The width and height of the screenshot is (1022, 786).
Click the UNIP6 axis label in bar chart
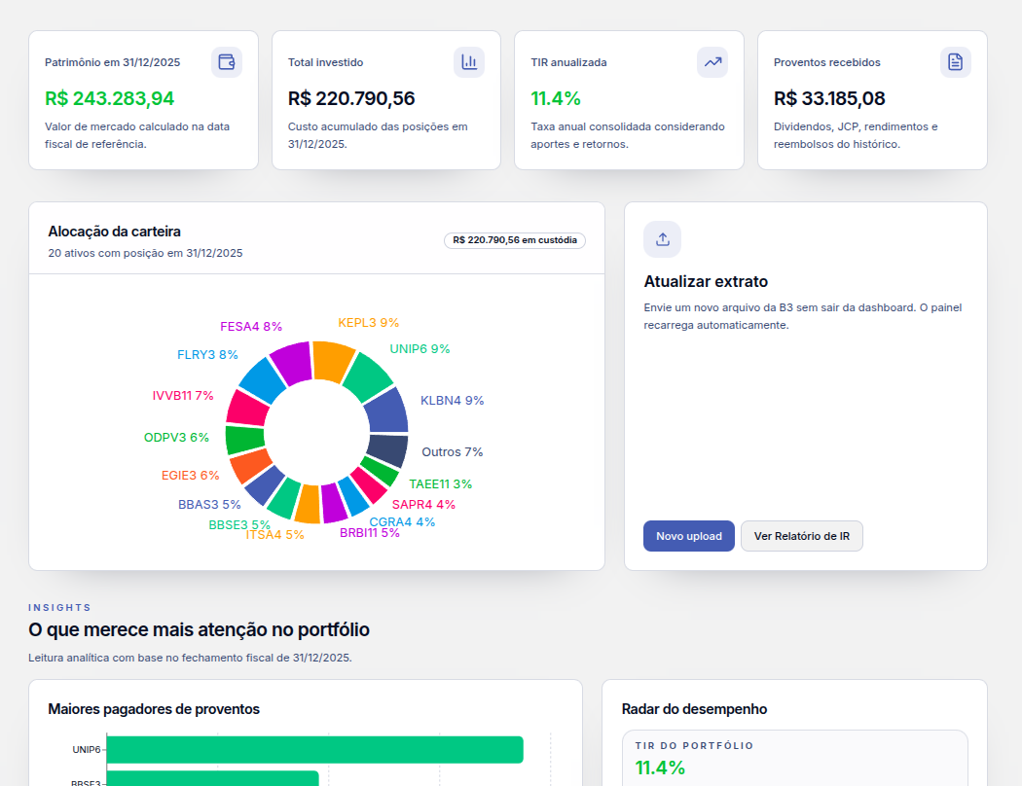coord(87,750)
